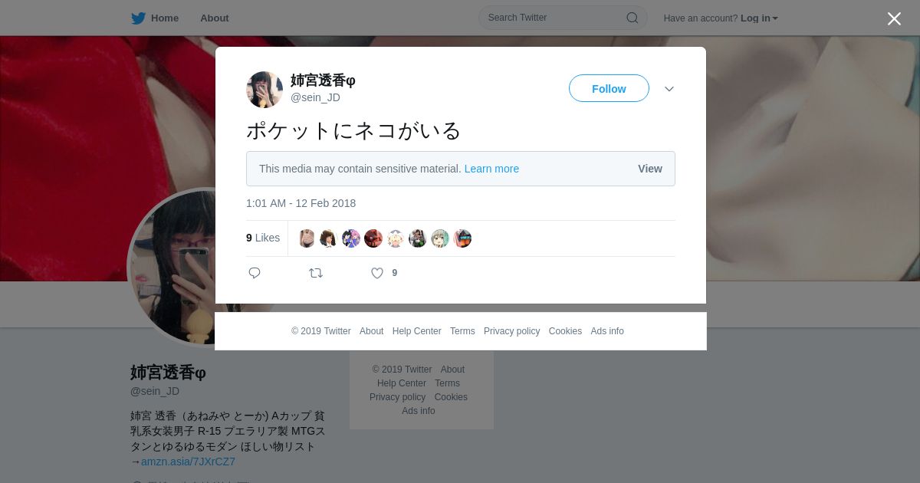Open the first liker's avatar
Image resolution: width=920 pixels, height=483 pixels.
pyautogui.click(x=307, y=238)
